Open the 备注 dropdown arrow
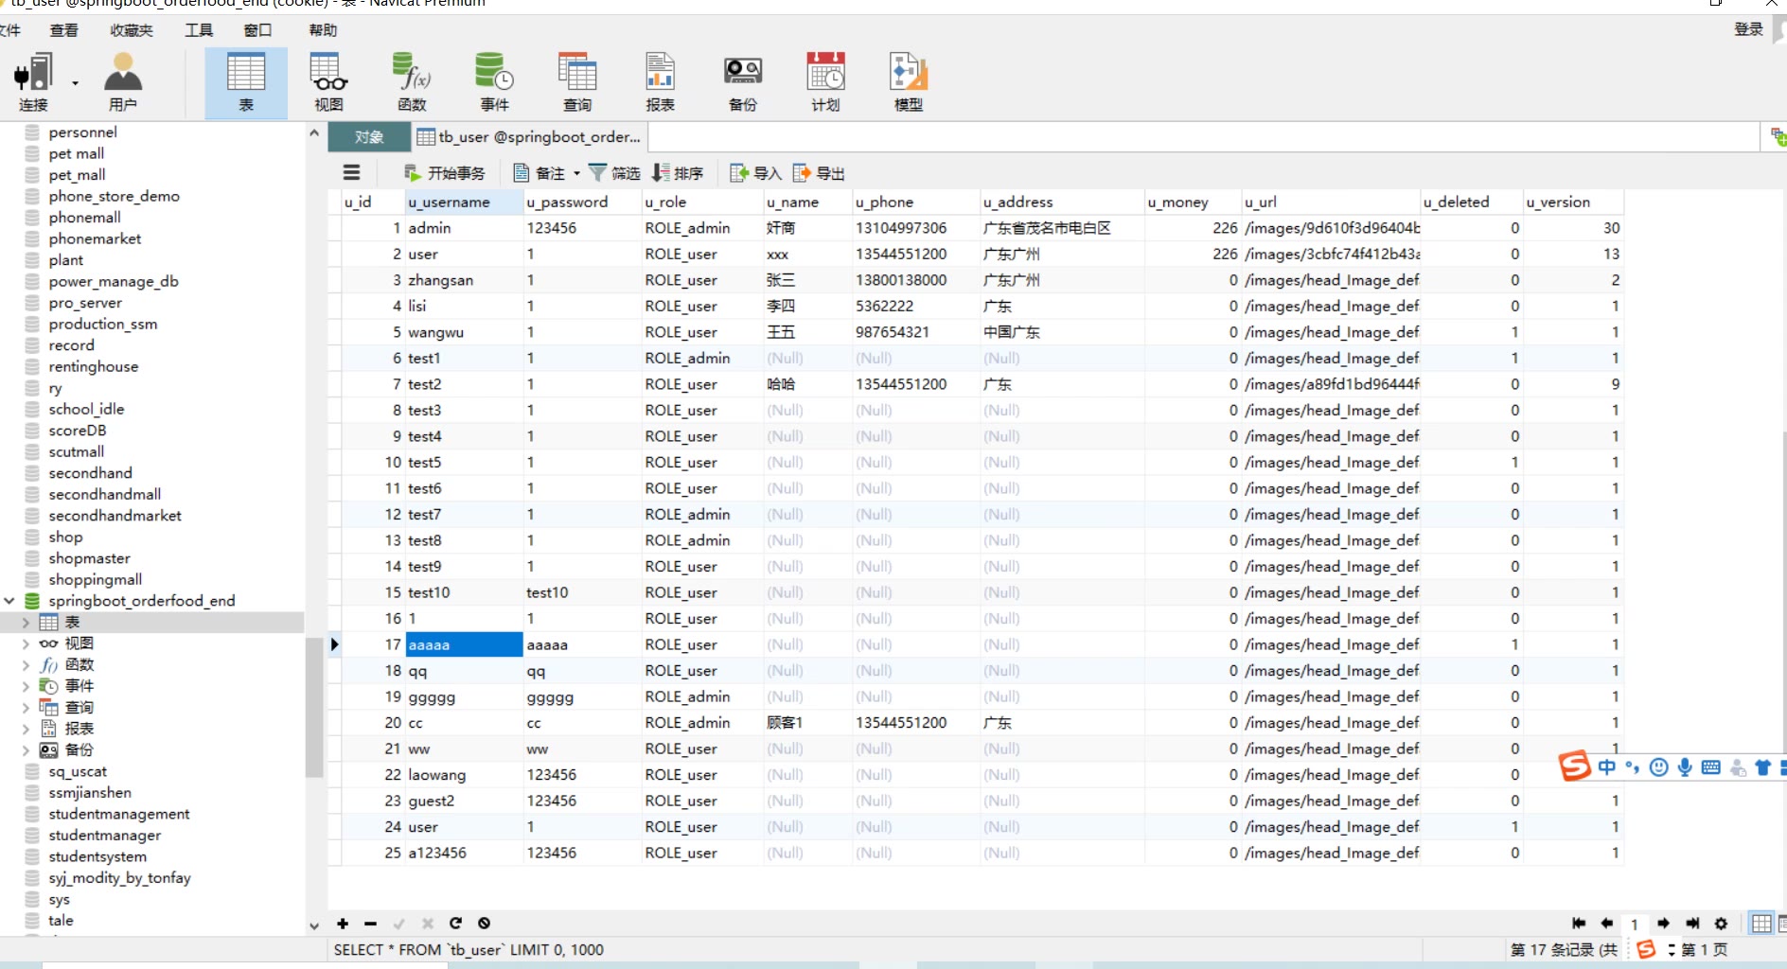 (x=576, y=173)
